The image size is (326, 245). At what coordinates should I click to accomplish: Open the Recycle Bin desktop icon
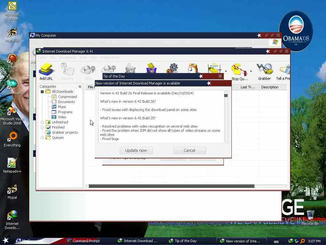click(x=310, y=218)
